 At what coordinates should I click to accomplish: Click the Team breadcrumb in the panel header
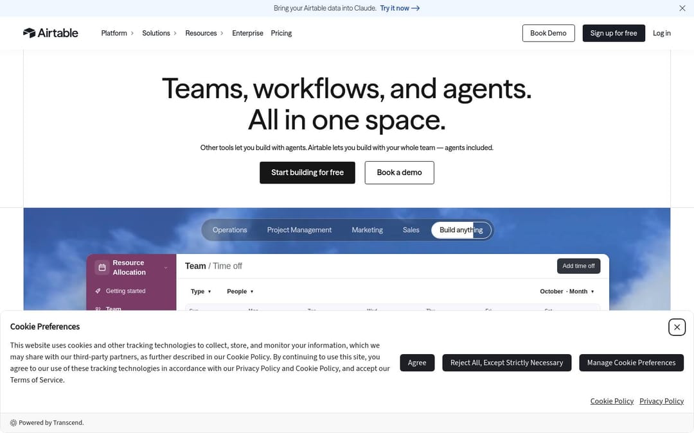point(195,266)
